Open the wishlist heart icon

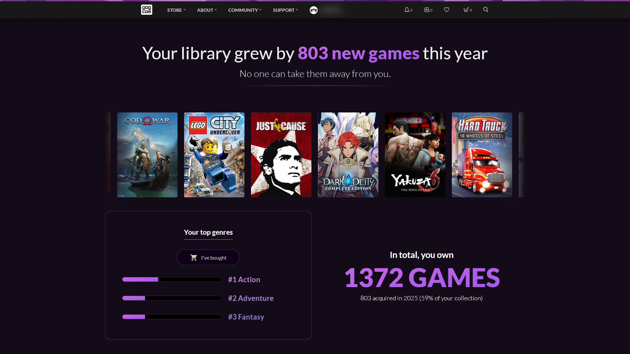click(x=447, y=10)
